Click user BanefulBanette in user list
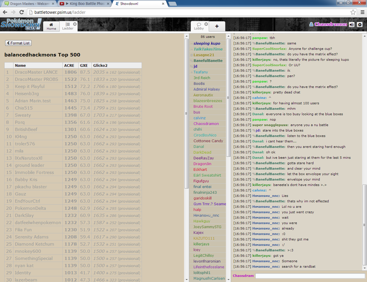The width and height of the screenshot is (367, 282). pos(208,61)
